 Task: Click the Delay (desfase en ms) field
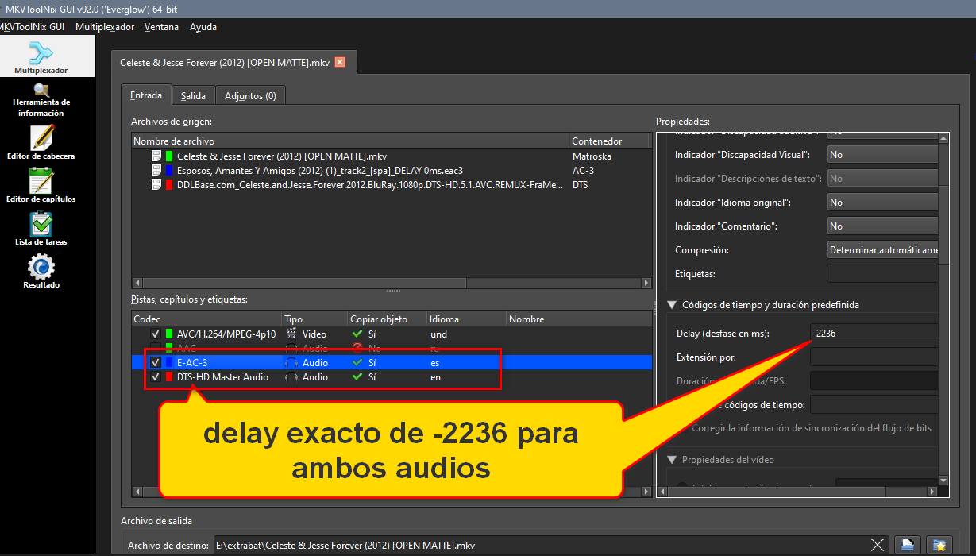click(x=874, y=334)
